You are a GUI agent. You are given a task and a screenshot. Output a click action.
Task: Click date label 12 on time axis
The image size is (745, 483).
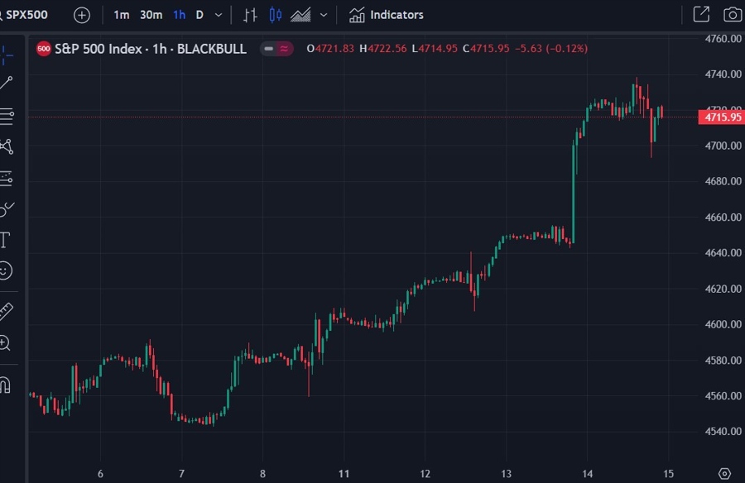tap(425, 474)
